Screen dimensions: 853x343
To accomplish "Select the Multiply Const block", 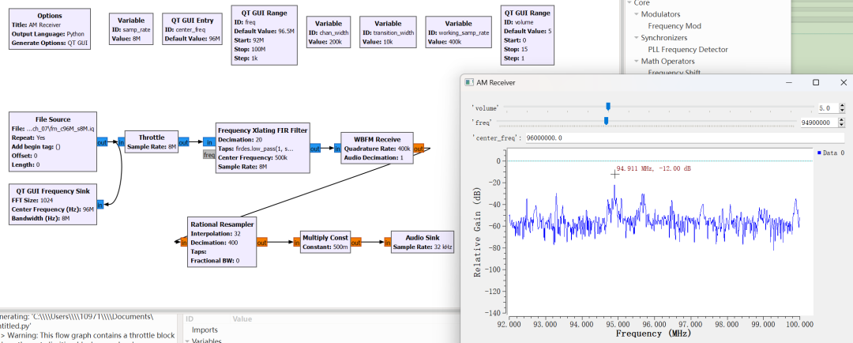I will [325, 243].
